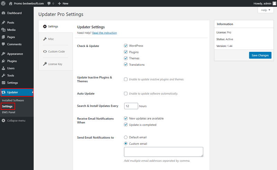Screen dimensions: 277x170
Task: Enable the Auto Update checkbox
Action: (x=126, y=93)
